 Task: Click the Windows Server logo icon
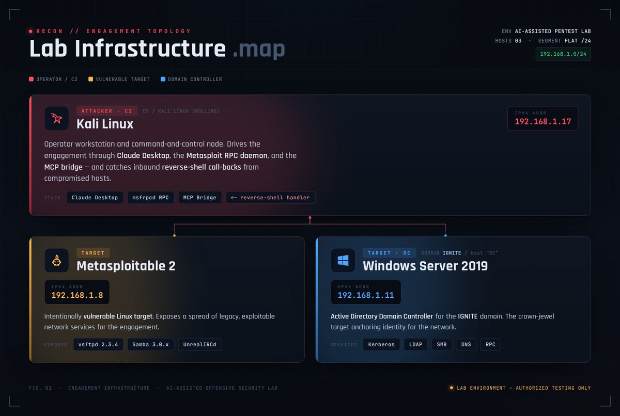pyautogui.click(x=343, y=261)
